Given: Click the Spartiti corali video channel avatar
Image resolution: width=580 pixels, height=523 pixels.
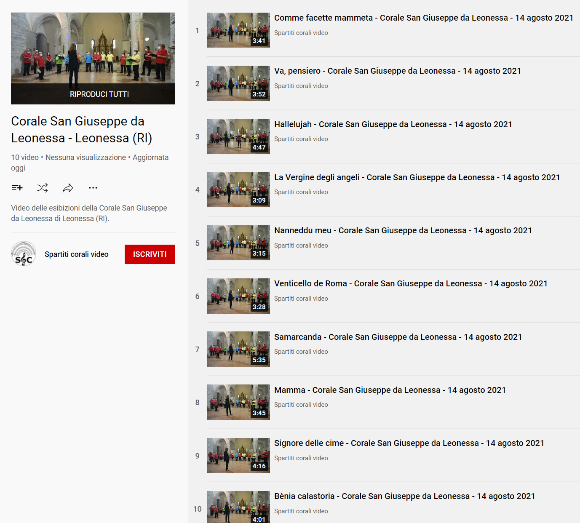Looking at the screenshot, I should click(x=24, y=254).
